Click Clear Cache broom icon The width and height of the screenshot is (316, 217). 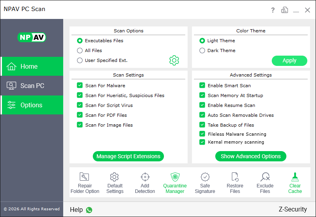pyautogui.click(x=295, y=177)
